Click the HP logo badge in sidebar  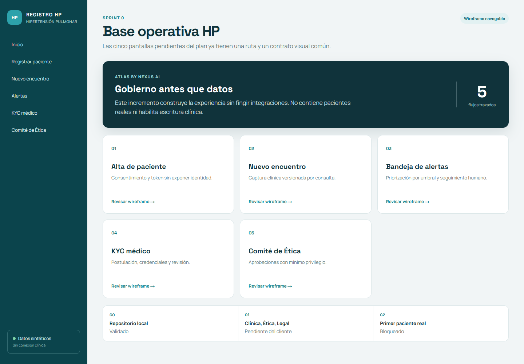point(15,17)
